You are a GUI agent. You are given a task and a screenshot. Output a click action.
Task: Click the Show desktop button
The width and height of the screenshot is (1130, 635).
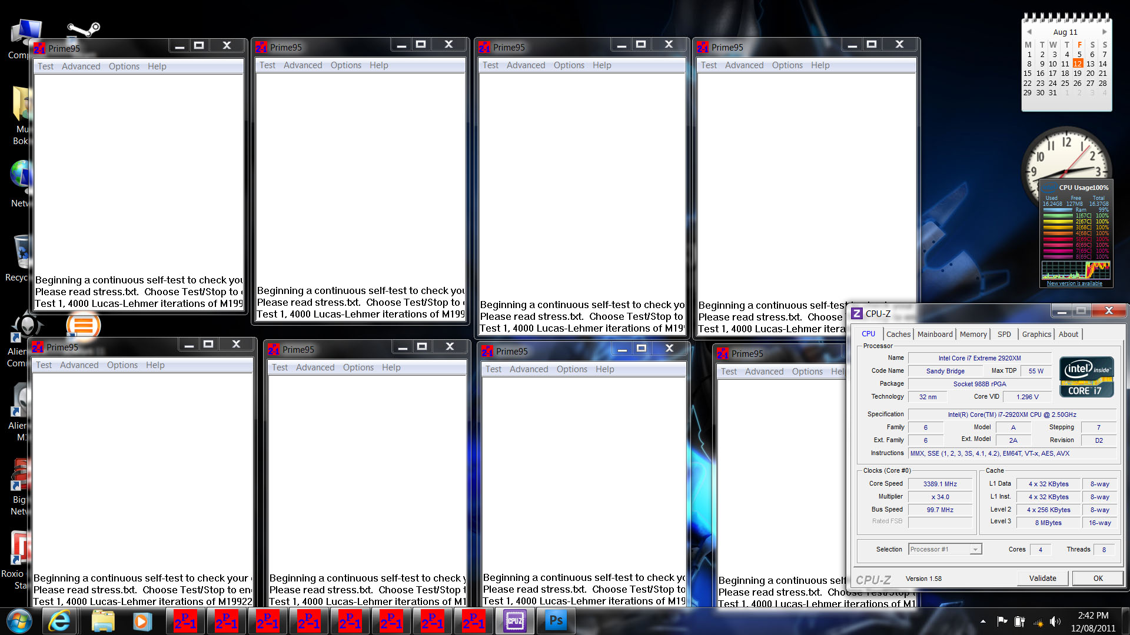click(x=1125, y=621)
